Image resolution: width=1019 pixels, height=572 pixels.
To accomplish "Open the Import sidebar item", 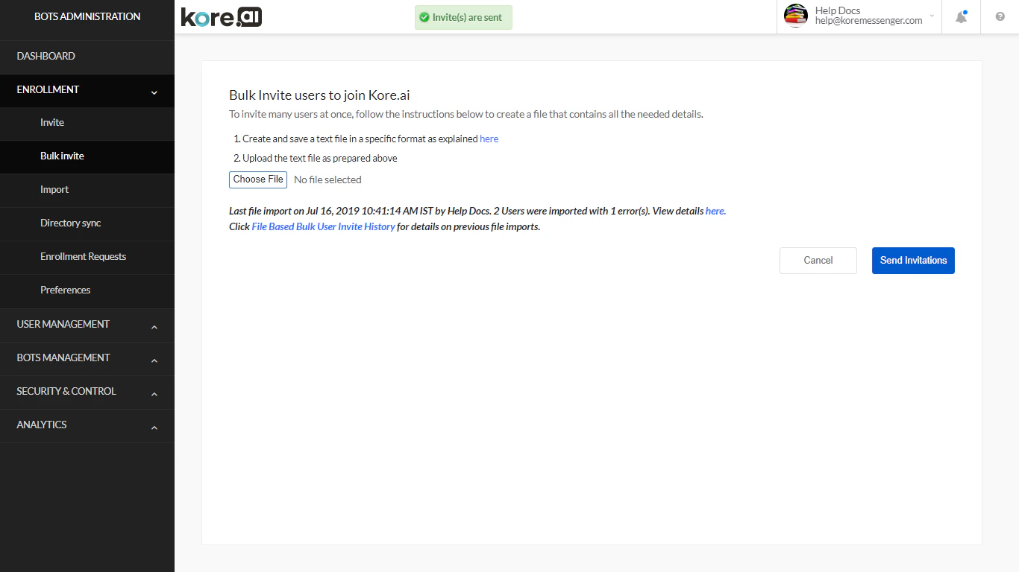I will [87, 189].
